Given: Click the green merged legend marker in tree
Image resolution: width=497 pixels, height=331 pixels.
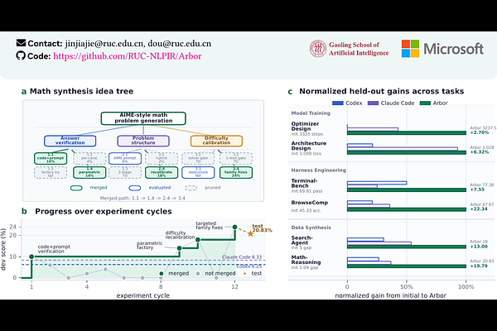Looking at the screenshot, I should pos(76,188).
